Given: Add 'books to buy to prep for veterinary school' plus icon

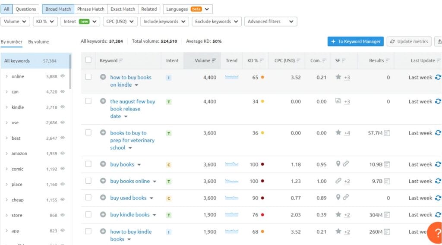Looking at the screenshot, I should (103, 133).
